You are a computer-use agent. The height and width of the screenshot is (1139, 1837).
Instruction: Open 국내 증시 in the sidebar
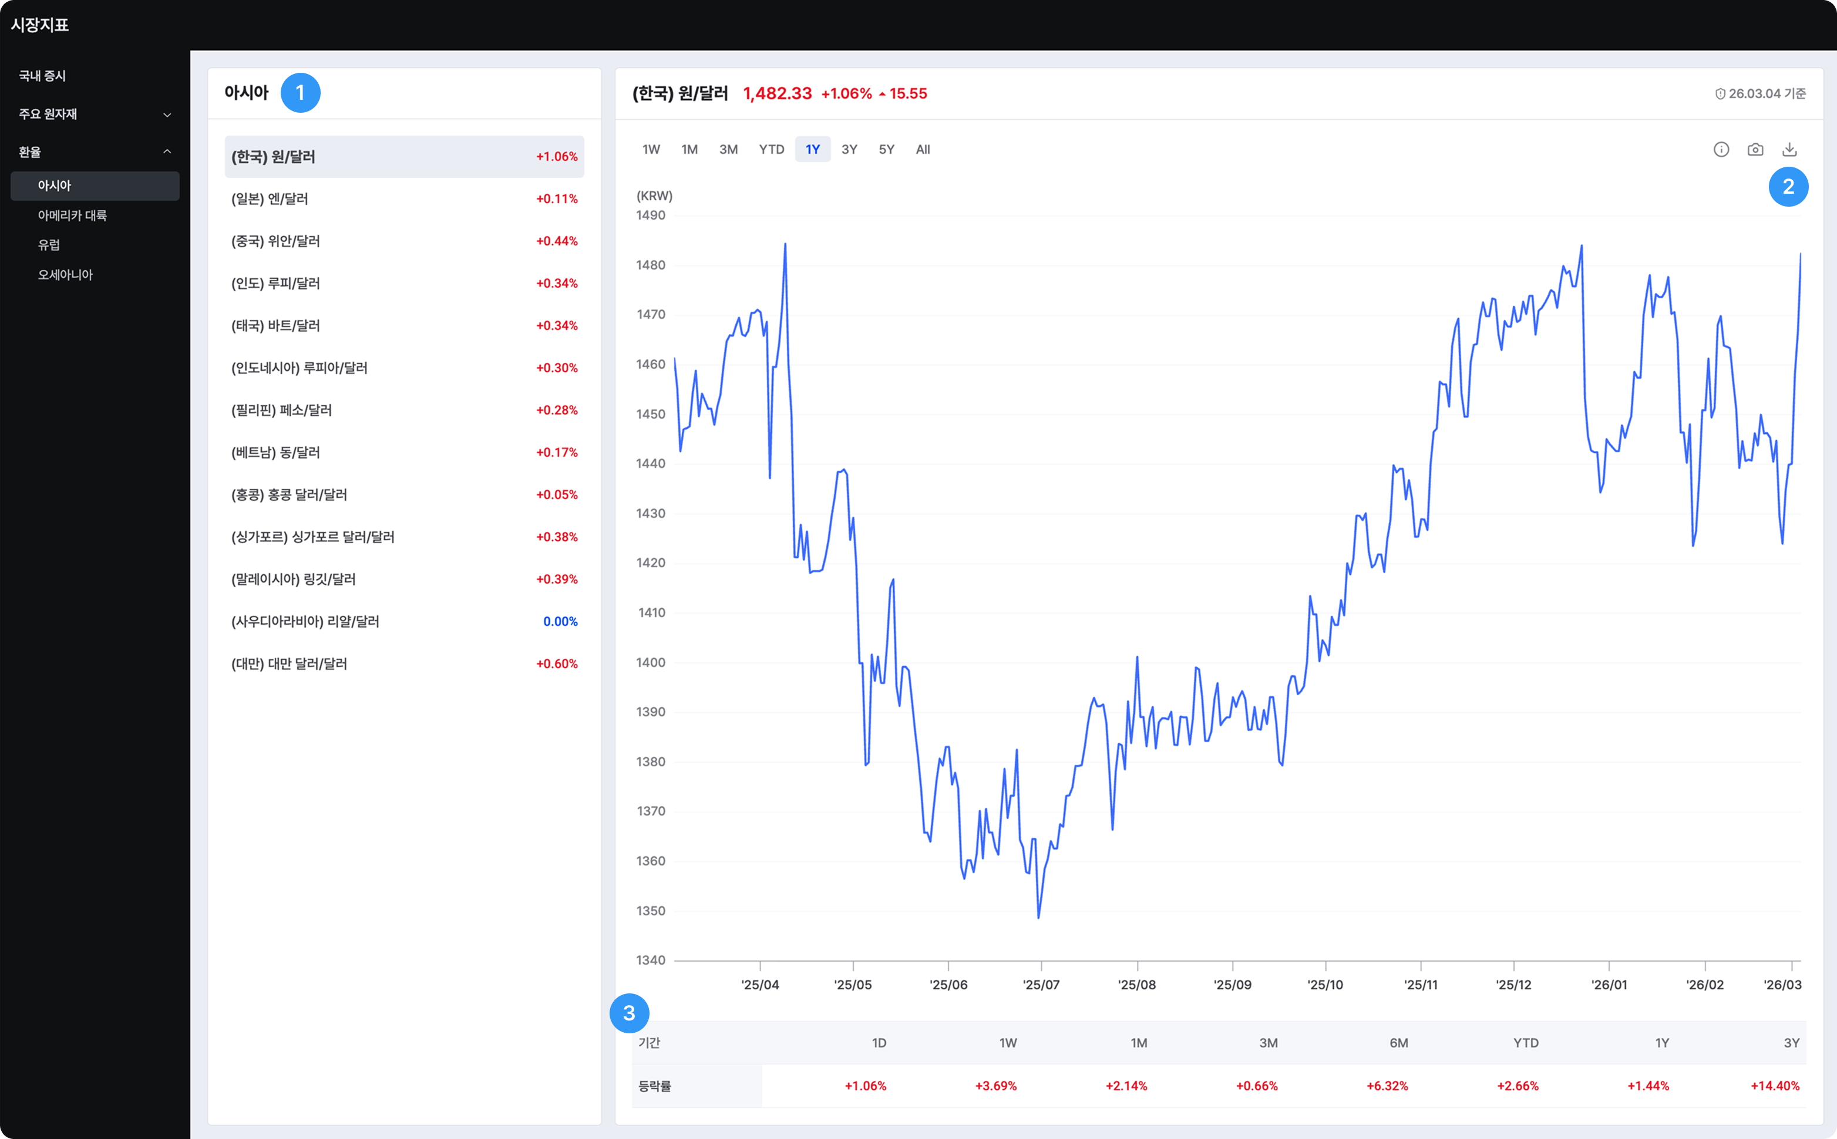42,76
